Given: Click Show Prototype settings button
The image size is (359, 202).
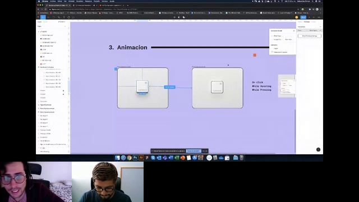Looking at the screenshot, I should click(x=310, y=36).
